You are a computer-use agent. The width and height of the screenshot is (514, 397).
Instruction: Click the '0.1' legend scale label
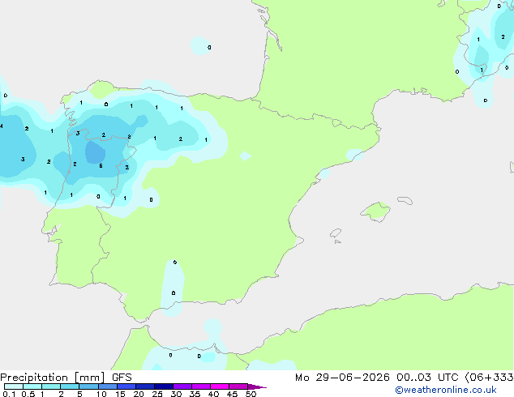click(x=9, y=394)
